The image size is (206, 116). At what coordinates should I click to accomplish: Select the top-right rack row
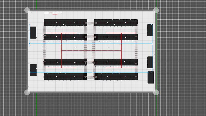click(116, 22)
